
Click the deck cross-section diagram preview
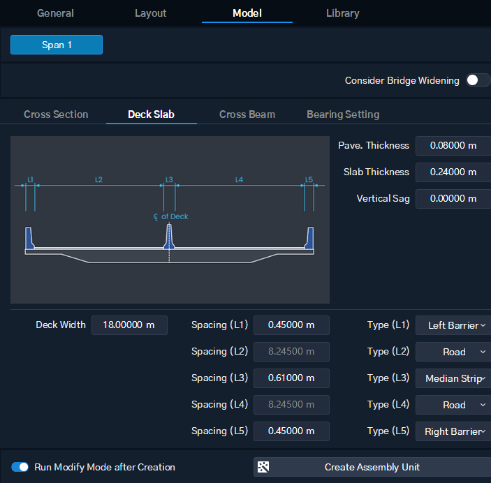(x=170, y=220)
